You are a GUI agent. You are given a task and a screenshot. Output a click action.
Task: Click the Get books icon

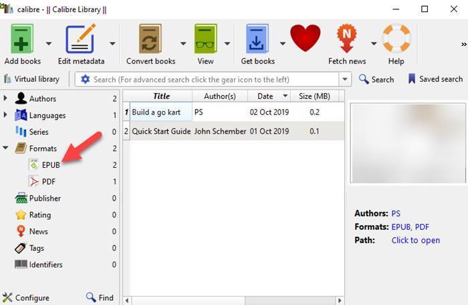click(257, 39)
